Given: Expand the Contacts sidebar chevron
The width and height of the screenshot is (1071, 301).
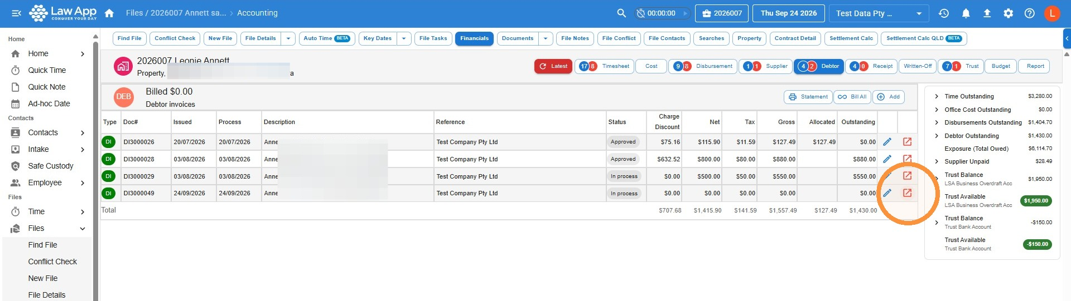Looking at the screenshot, I should click(83, 133).
